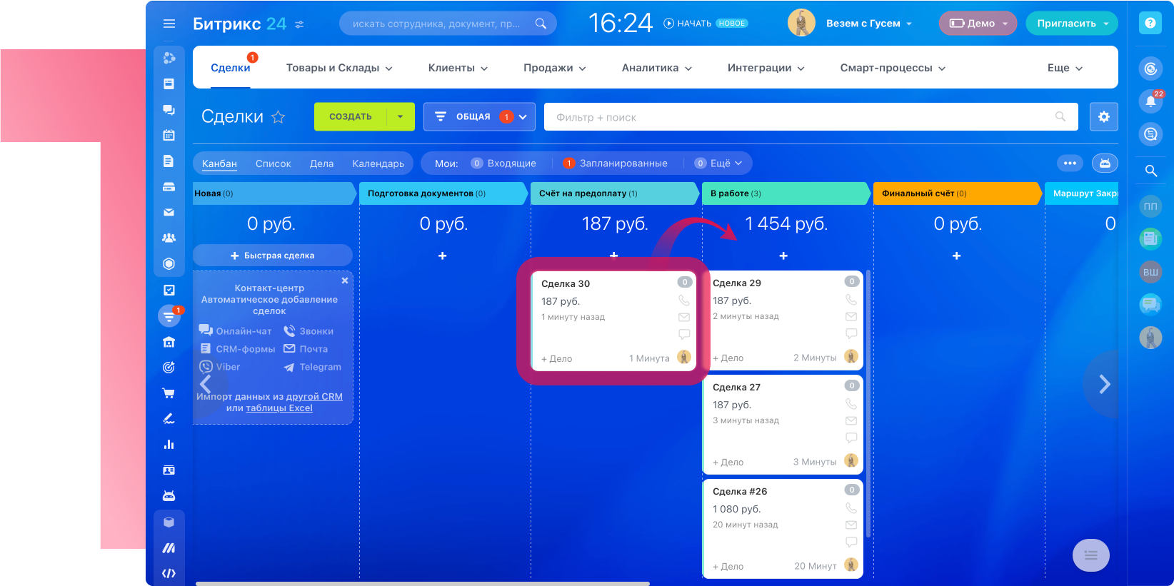Open the ОБЩАЯ pipeline dropdown
1174x586 pixels.
tap(479, 117)
